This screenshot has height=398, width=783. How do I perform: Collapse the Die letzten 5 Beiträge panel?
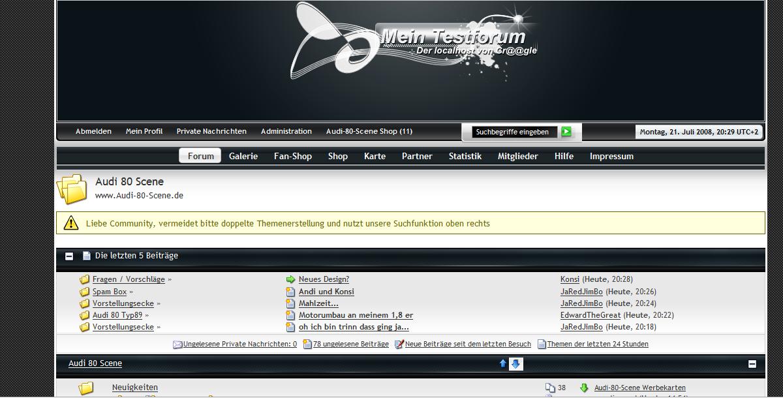click(69, 256)
